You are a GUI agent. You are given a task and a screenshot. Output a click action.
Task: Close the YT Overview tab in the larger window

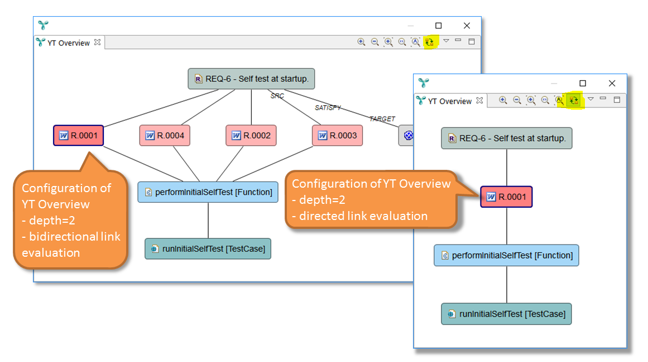[97, 42]
